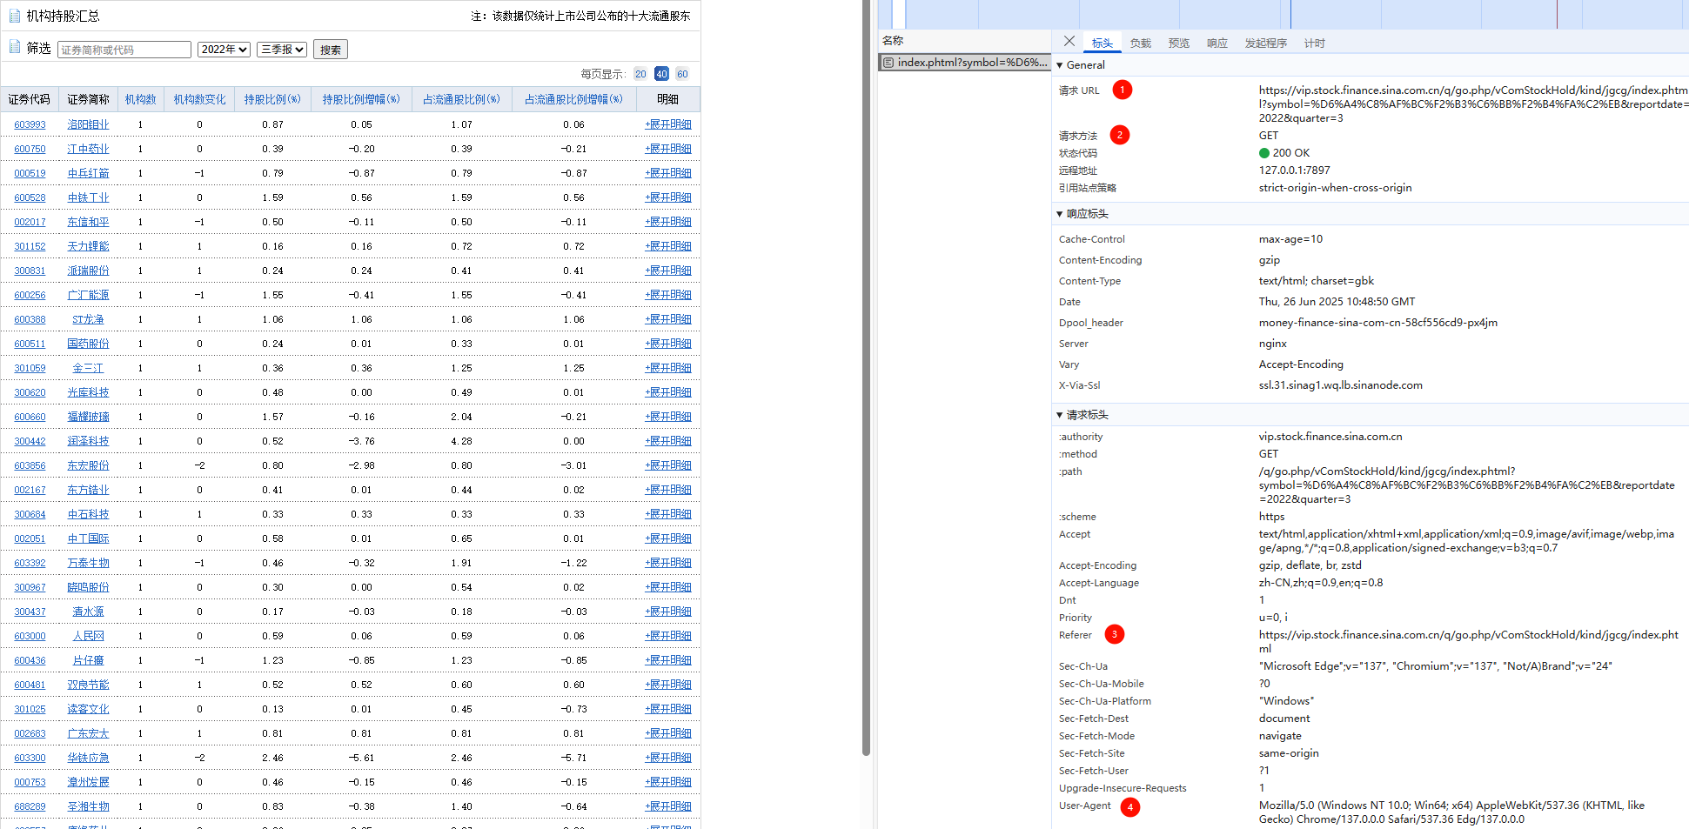Screen dimensions: 1689x829
Task: Switch to the 响应 tab
Action: 1217,43
